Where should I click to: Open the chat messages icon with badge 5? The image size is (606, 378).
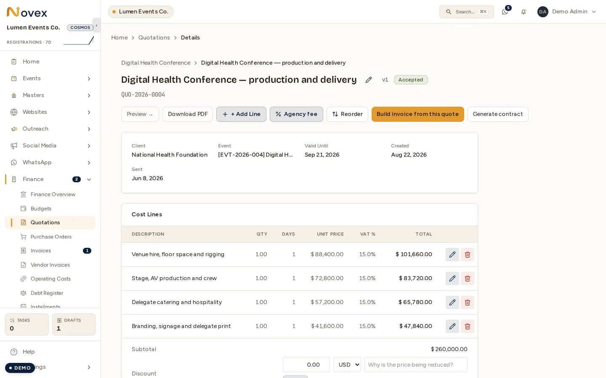pyautogui.click(x=505, y=12)
